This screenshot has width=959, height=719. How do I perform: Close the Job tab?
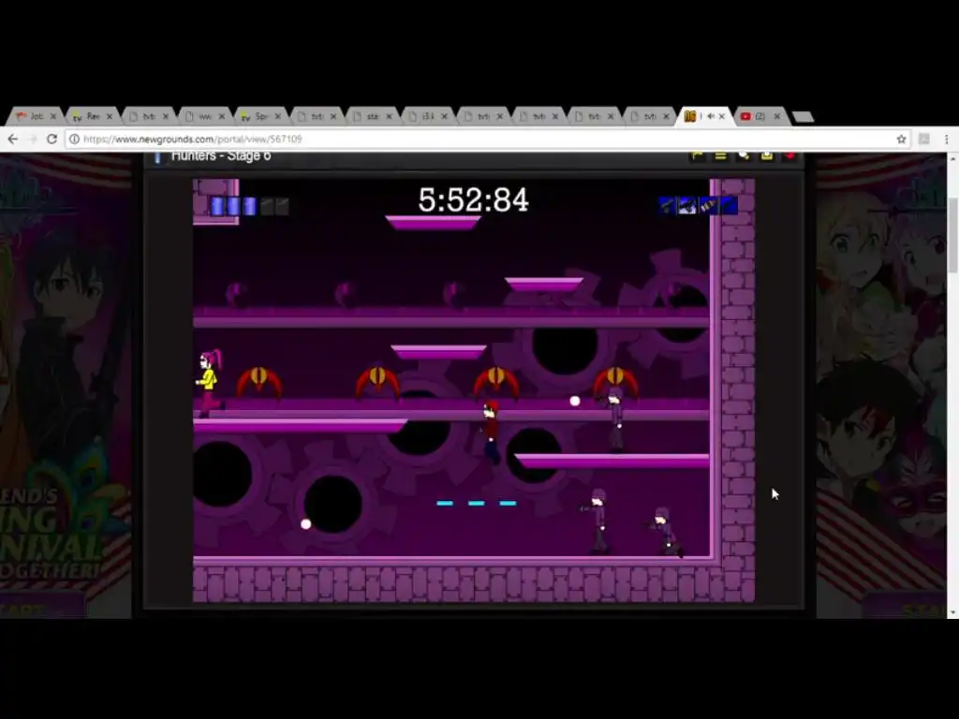(53, 116)
